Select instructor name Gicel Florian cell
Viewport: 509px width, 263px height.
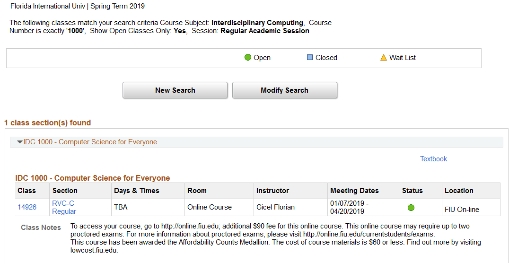click(275, 207)
